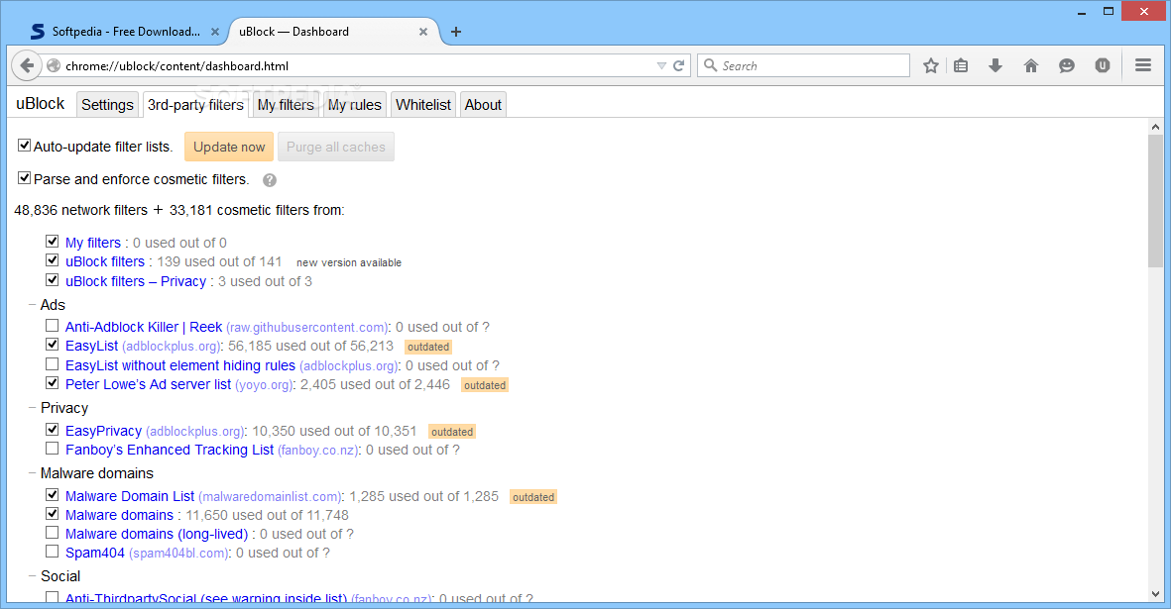1171x609 pixels.
Task: Click the site identity globe icon in address bar
Action: 53,65
